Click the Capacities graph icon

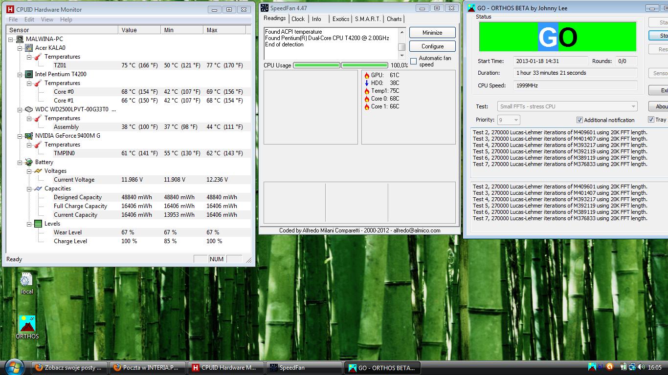[38, 188]
